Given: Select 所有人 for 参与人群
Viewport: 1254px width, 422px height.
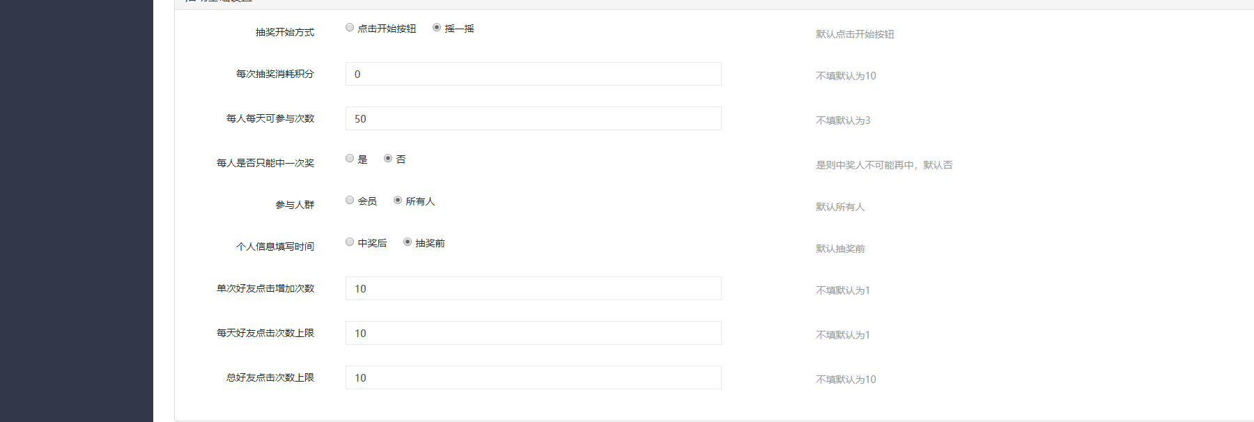Looking at the screenshot, I should (398, 201).
